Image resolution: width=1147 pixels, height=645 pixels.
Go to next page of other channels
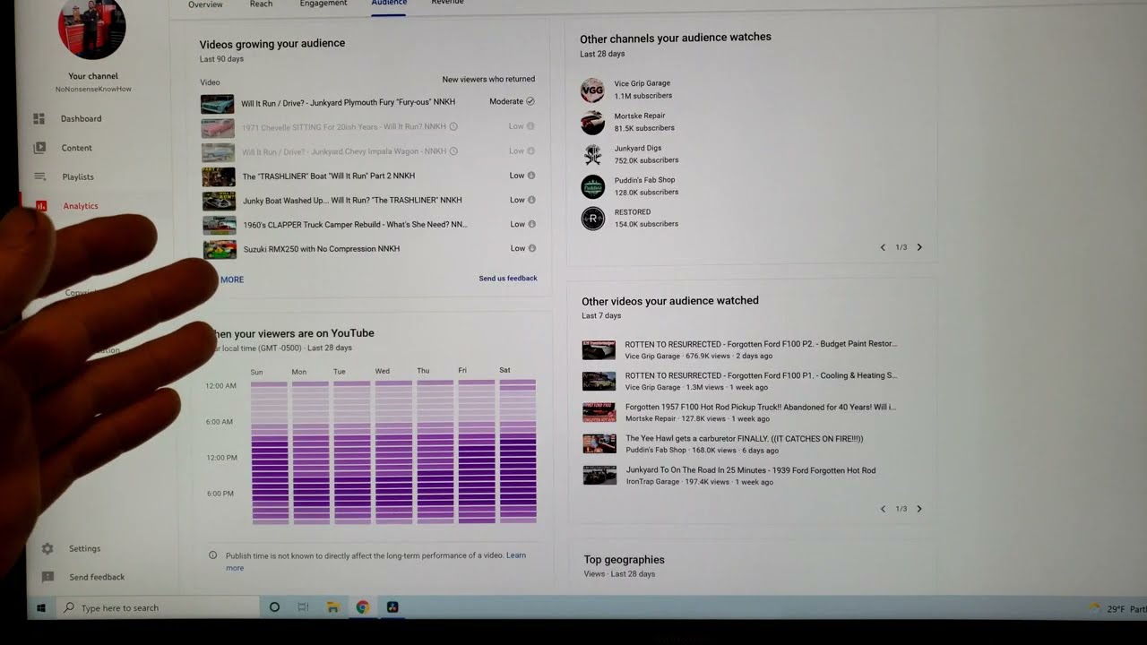[x=918, y=247]
